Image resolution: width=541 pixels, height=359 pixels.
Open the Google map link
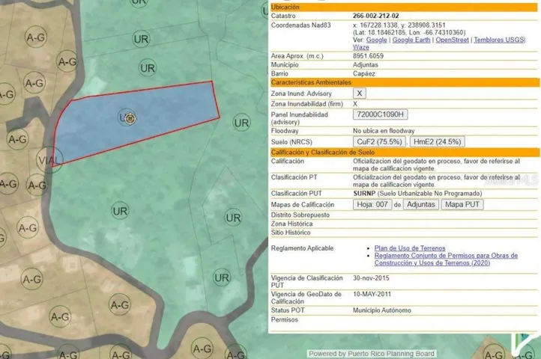376,40
